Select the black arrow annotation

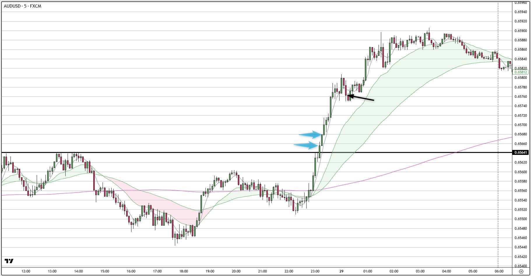click(361, 98)
